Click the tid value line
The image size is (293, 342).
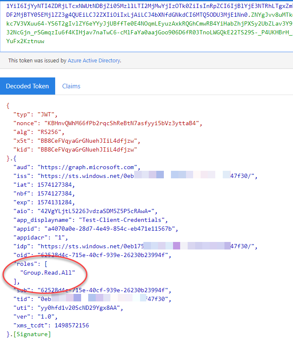click(x=92, y=299)
